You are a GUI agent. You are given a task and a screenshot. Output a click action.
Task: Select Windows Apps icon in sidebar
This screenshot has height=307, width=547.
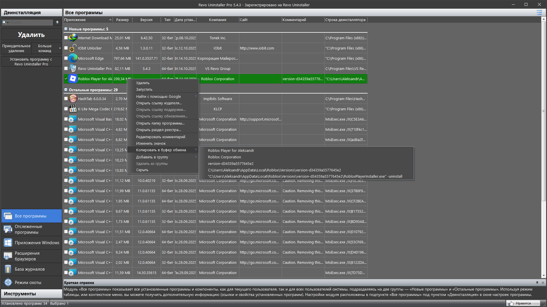coord(8,242)
